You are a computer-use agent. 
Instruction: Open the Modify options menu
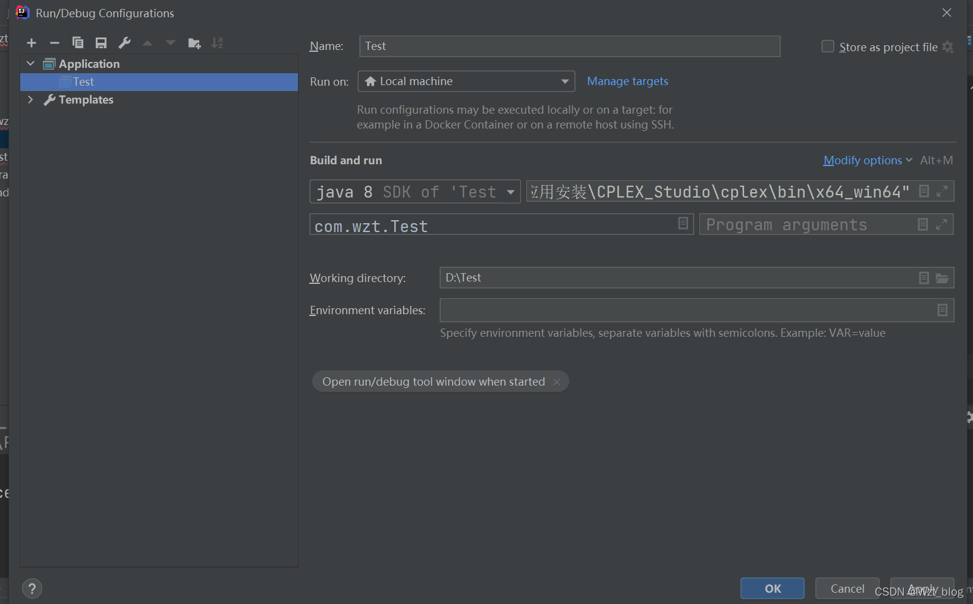click(x=868, y=160)
